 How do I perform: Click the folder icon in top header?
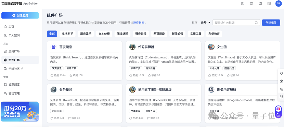pos(243,4)
